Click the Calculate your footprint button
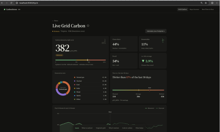Image resolution: width=220 pixels, height=132 pixels. tap(156, 31)
